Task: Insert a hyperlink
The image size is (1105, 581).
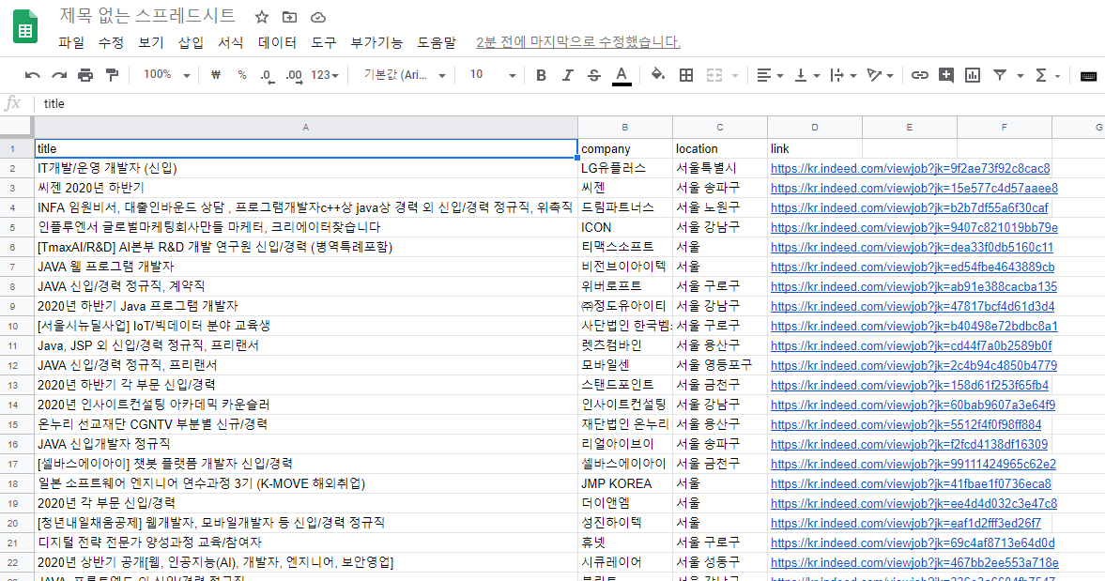Action: click(x=920, y=75)
